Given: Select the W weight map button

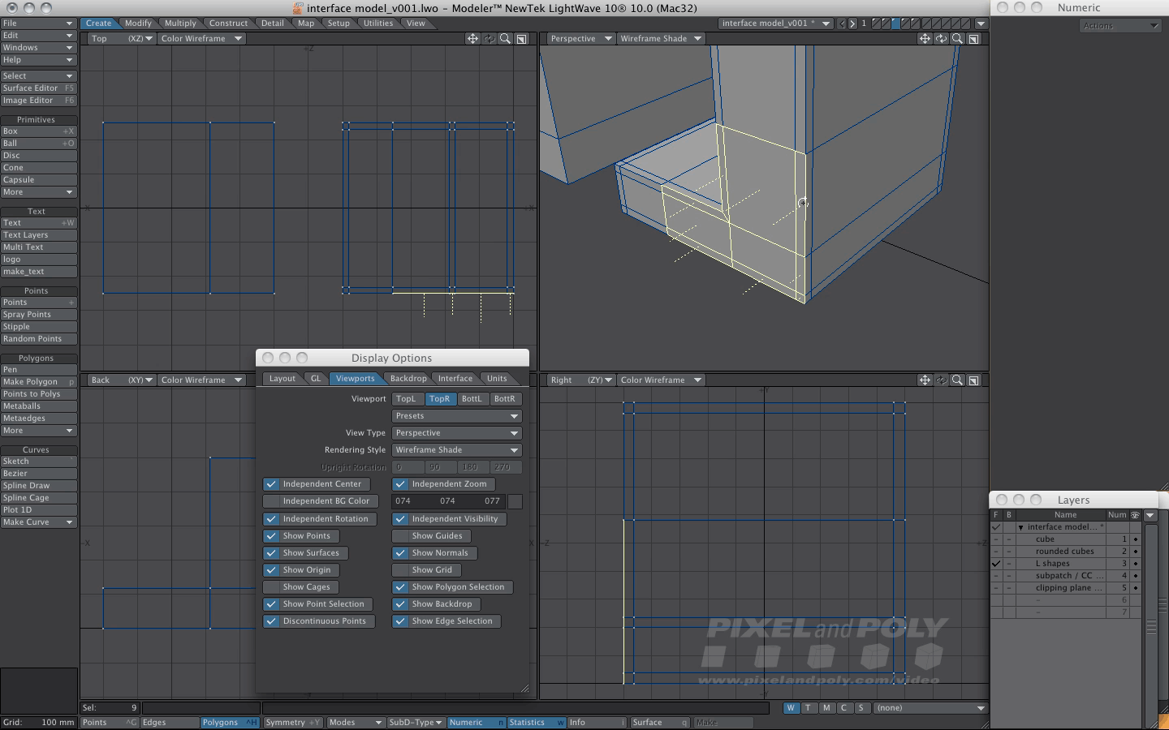Looking at the screenshot, I should click(x=790, y=707).
